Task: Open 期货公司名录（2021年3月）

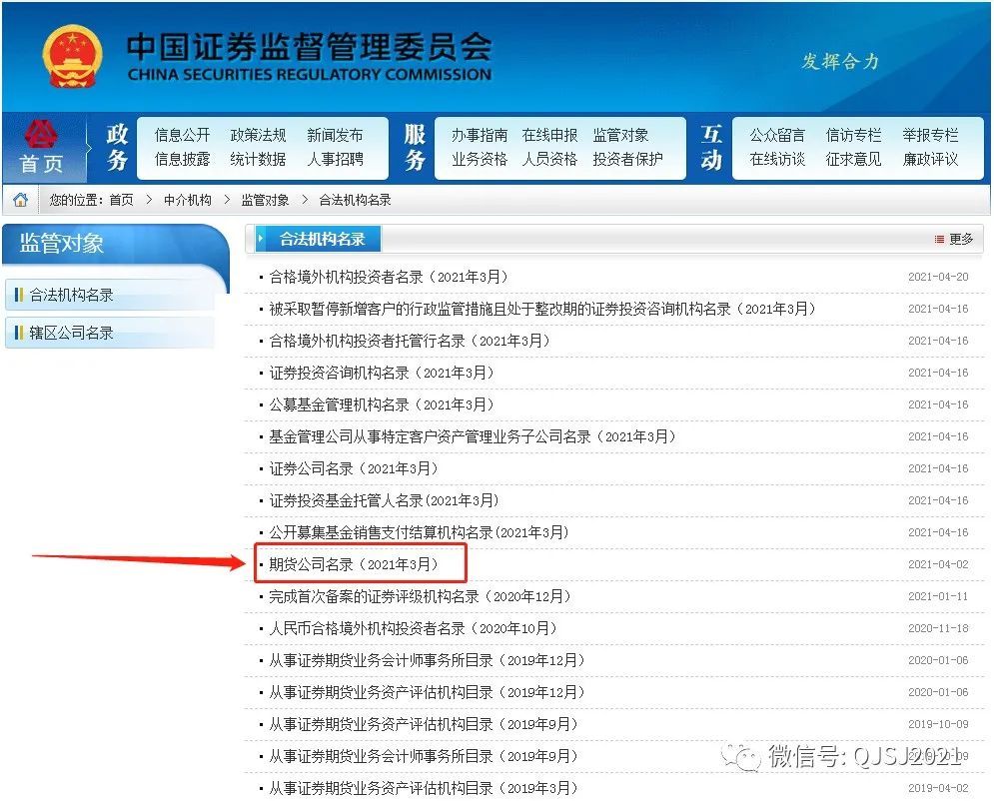Action: (x=354, y=564)
